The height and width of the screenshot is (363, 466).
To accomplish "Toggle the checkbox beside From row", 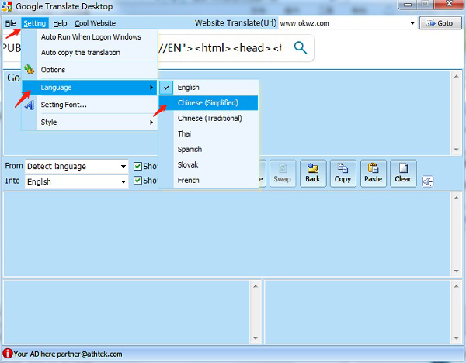I will tap(137, 166).
